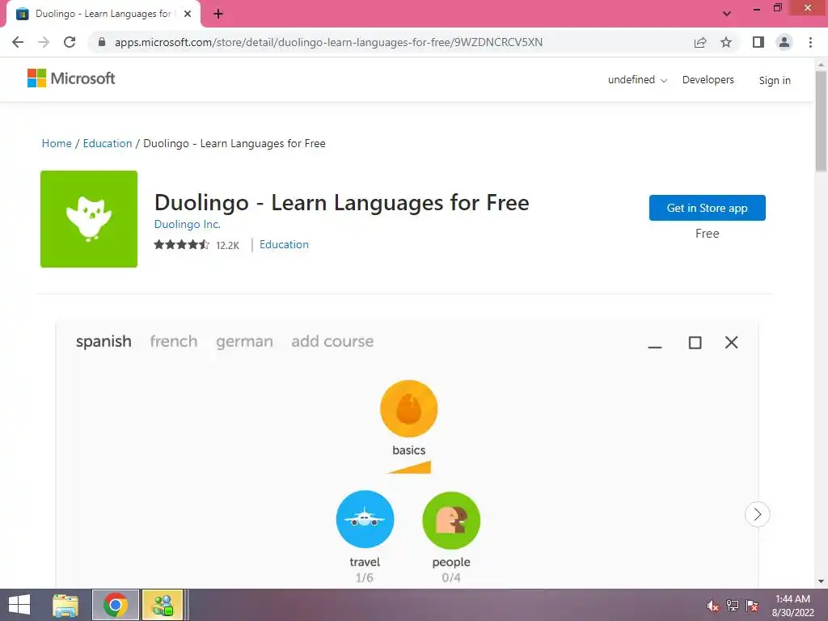Click the screenshot showing Duolingo courses
The width and height of the screenshot is (828, 621).
point(407,454)
